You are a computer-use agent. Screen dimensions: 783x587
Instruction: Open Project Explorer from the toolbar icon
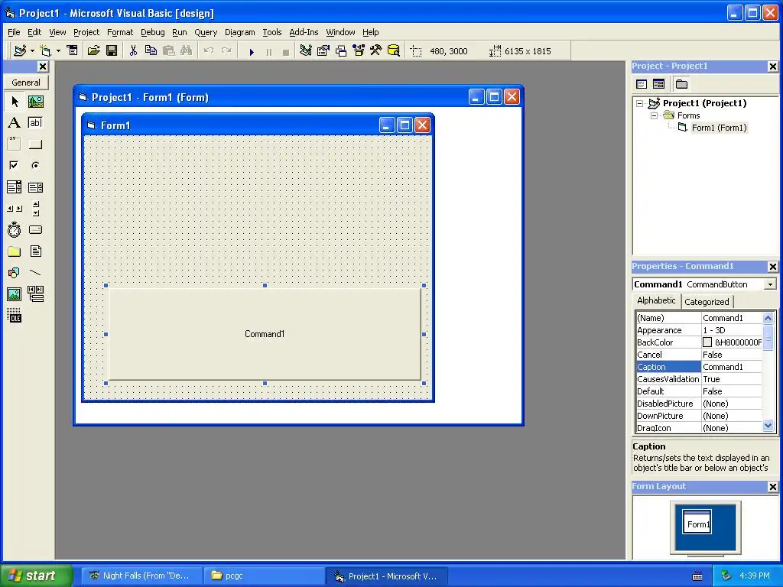(x=306, y=50)
